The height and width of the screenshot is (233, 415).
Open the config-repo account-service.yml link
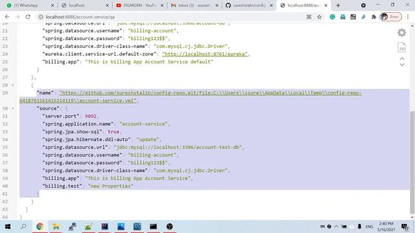(x=191, y=96)
